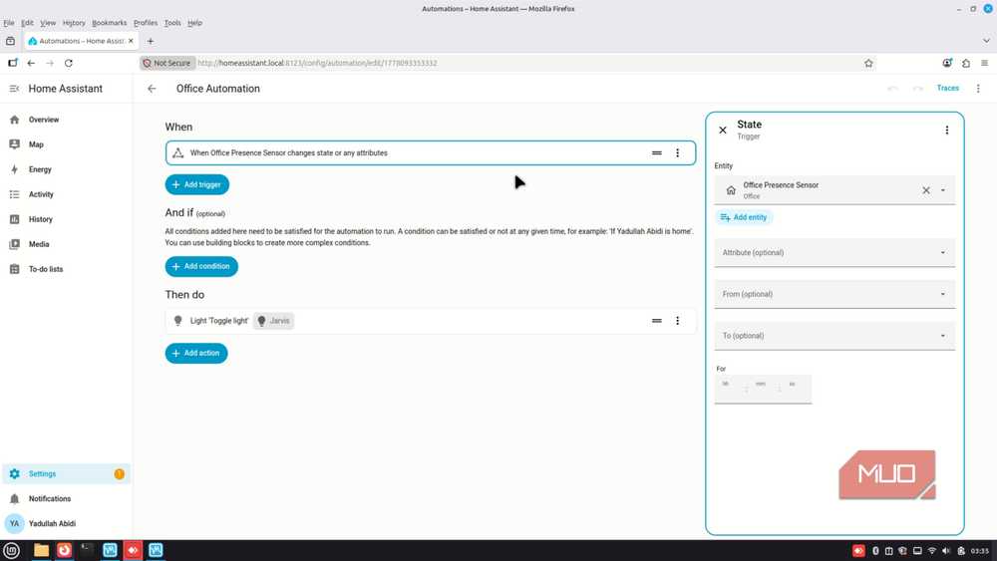Open a new browser tab
The width and height of the screenshot is (997, 561).
151,41
